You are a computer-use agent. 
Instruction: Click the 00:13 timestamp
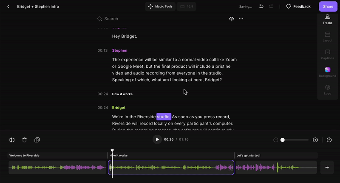[x=102, y=50]
